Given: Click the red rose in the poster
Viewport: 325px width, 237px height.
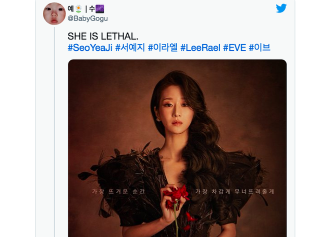Looking at the screenshot, I should pyautogui.click(x=176, y=197).
